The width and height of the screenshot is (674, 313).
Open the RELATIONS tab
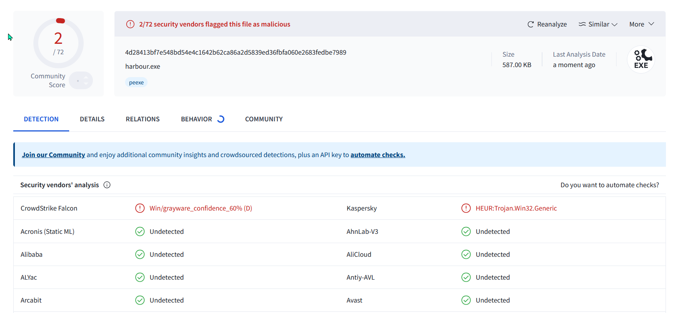pos(143,119)
